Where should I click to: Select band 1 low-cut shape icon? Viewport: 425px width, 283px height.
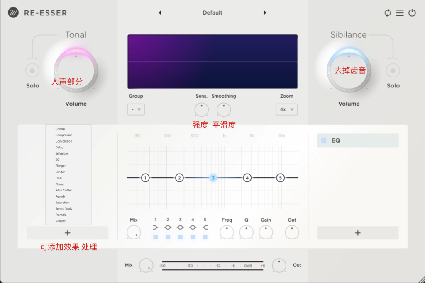pos(155,227)
